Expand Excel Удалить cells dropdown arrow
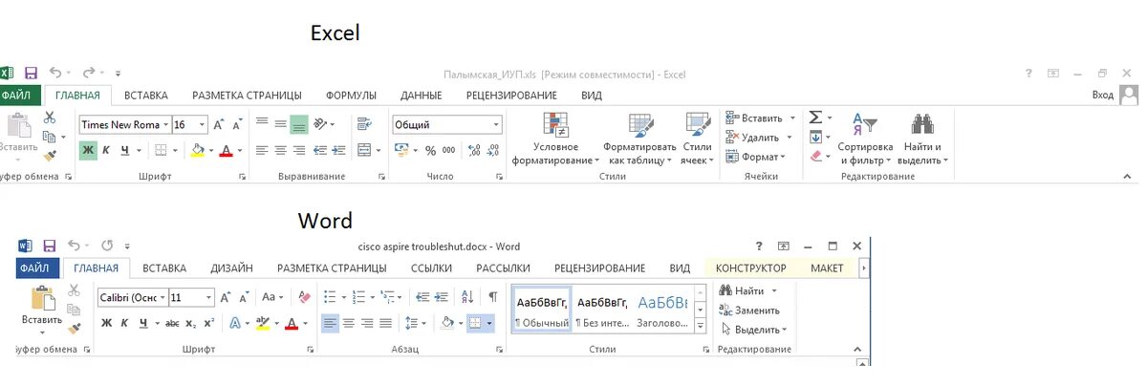This screenshot has height=386, width=1147. click(x=790, y=138)
